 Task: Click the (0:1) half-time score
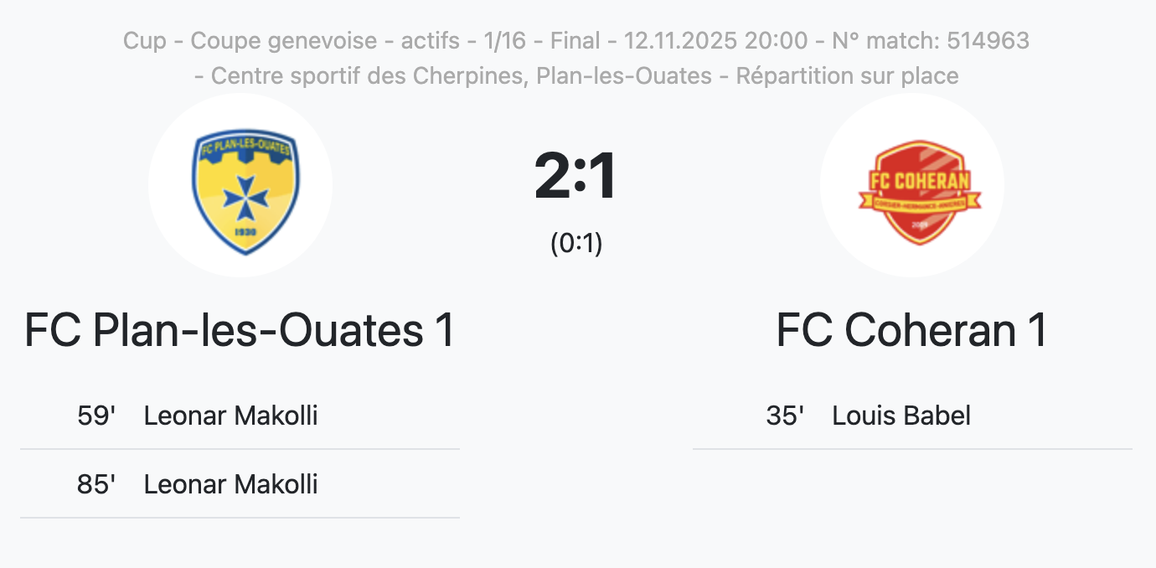point(576,243)
